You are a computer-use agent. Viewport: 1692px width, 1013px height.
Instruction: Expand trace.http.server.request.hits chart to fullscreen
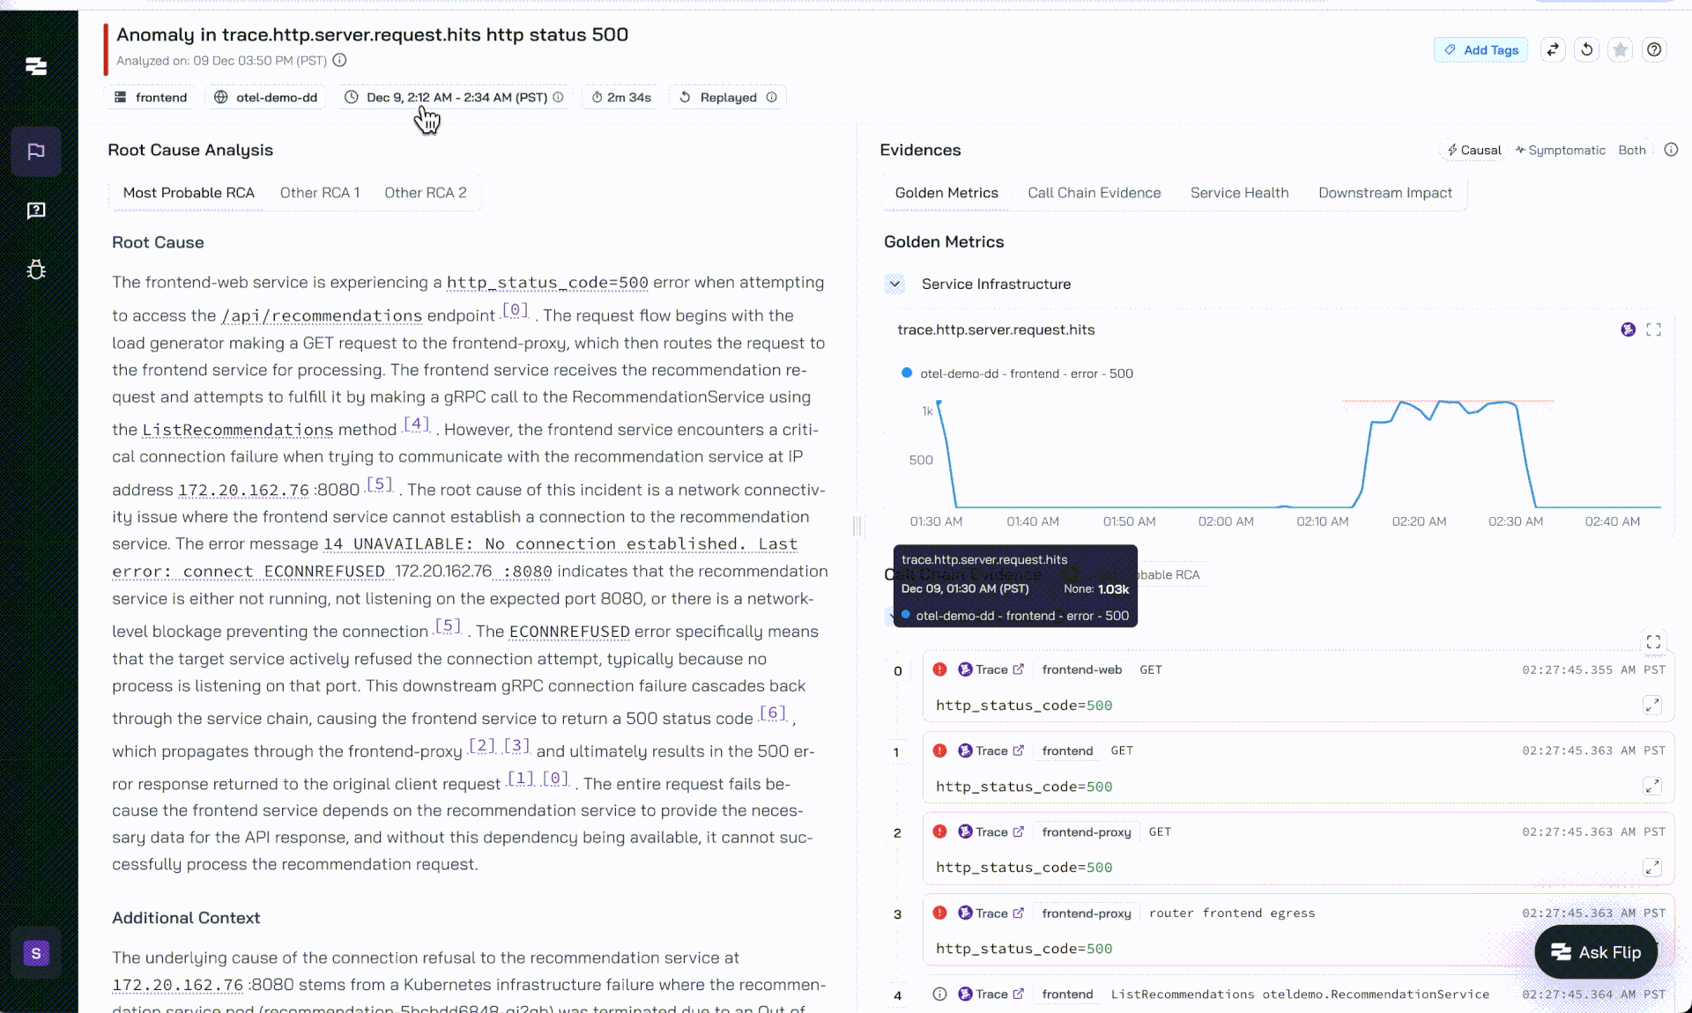1653,329
